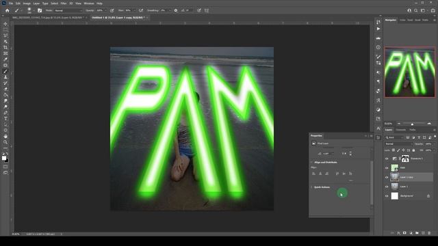The image size is (438, 246).
Task: Open smoothing options gear icon
Action: pos(176,10)
